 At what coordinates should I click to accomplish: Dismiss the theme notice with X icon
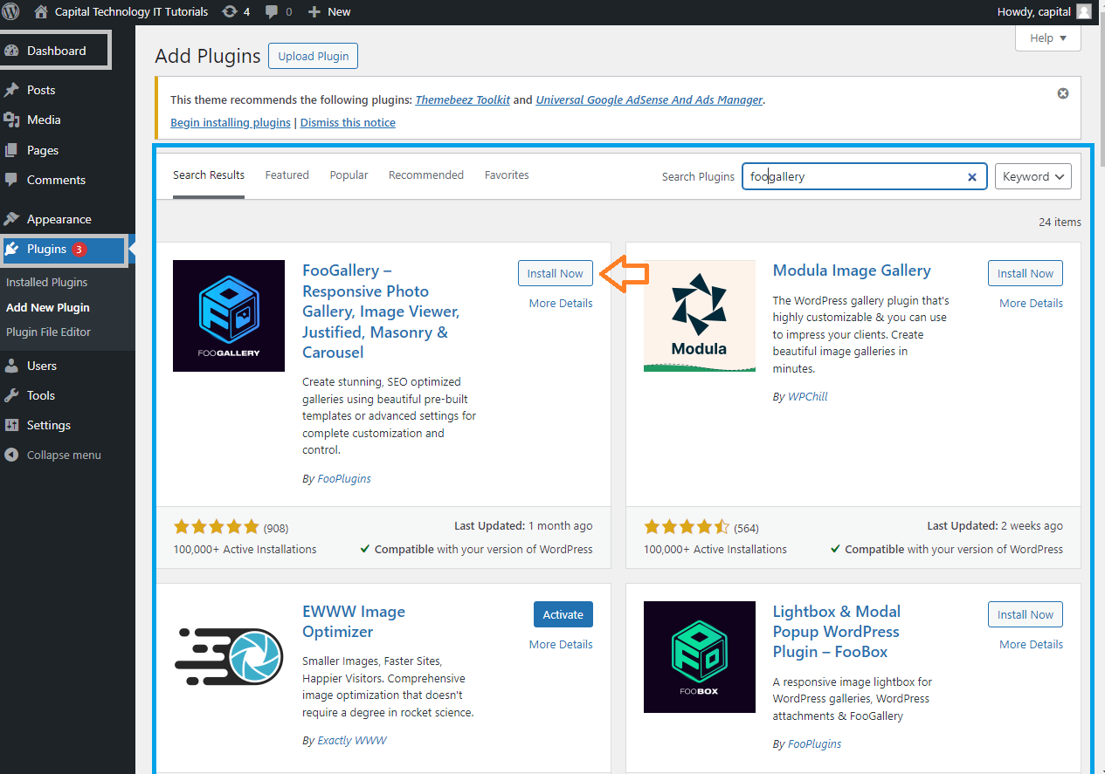(x=1063, y=93)
